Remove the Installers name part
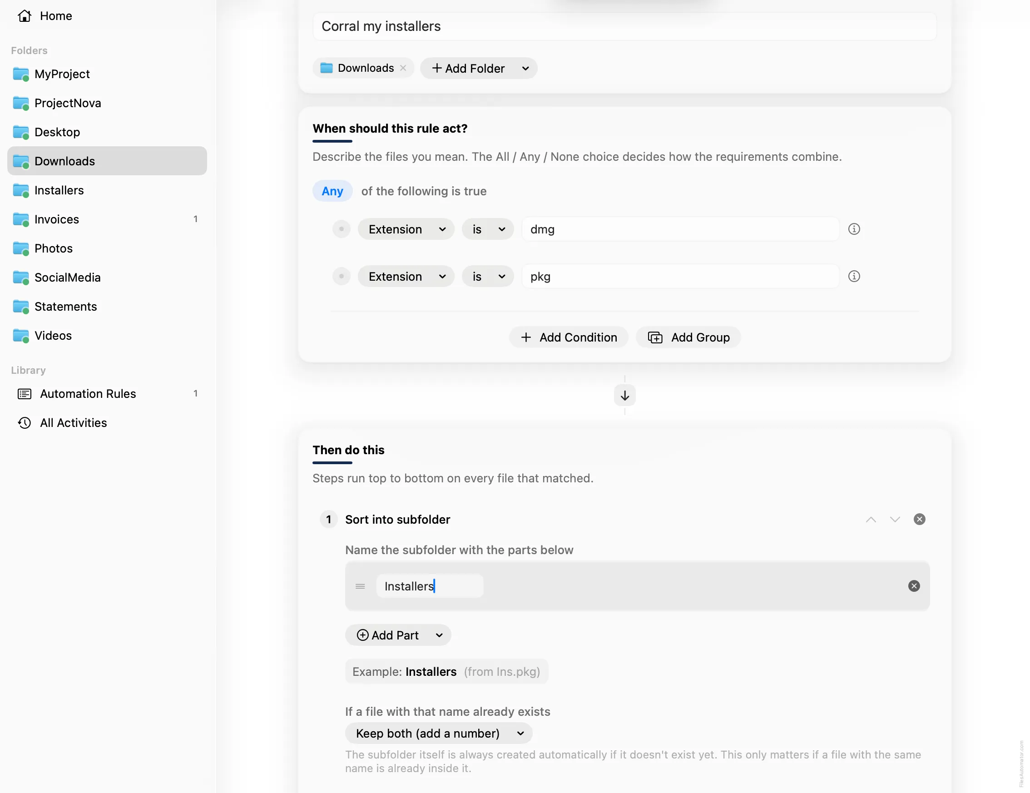The image size is (1030, 793). coord(914,586)
